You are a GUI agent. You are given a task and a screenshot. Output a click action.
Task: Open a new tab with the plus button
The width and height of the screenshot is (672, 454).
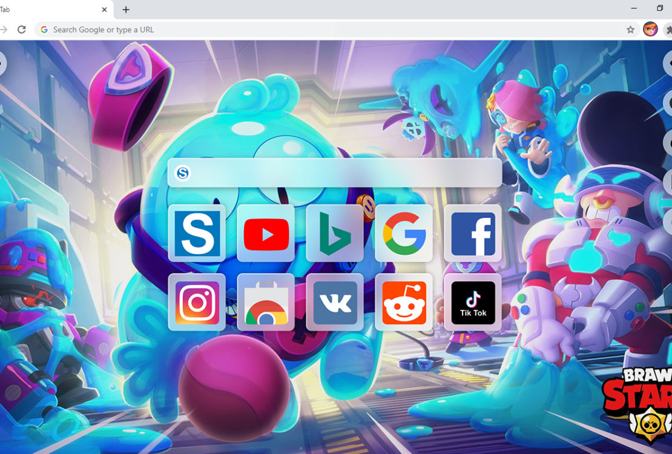[x=126, y=10]
